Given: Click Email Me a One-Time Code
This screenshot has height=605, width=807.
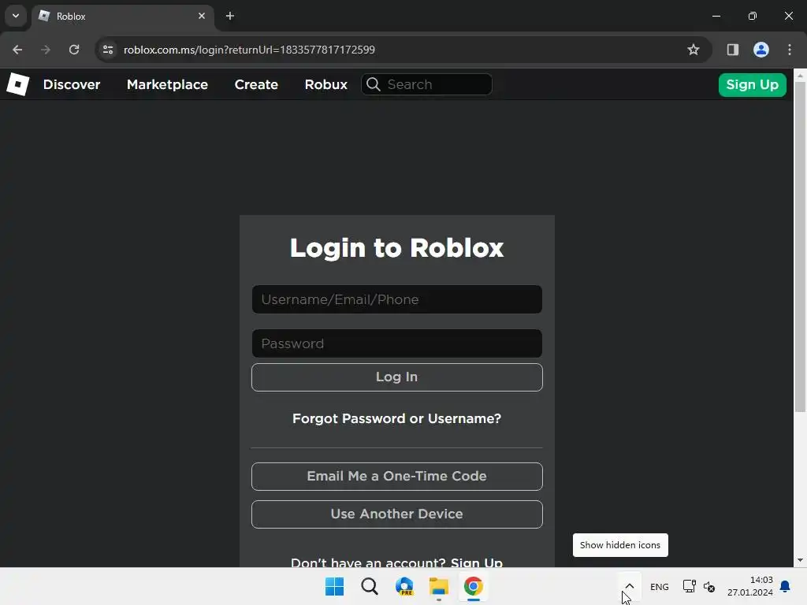Looking at the screenshot, I should coord(397,477).
